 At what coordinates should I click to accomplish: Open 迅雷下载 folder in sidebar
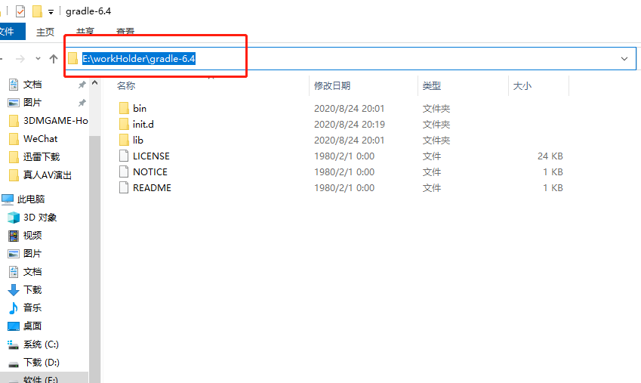pos(42,156)
